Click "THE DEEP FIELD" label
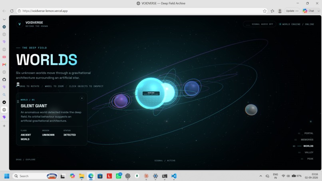 click(x=34, y=48)
